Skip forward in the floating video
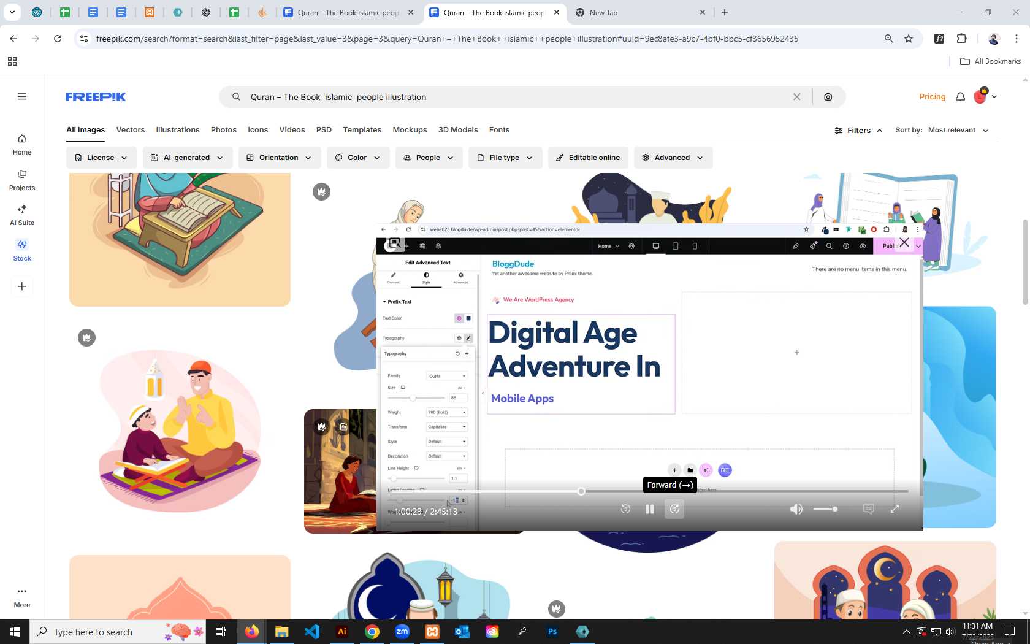This screenshot has height=644, width=1030. pyautogui.click(x=674, y=509)
